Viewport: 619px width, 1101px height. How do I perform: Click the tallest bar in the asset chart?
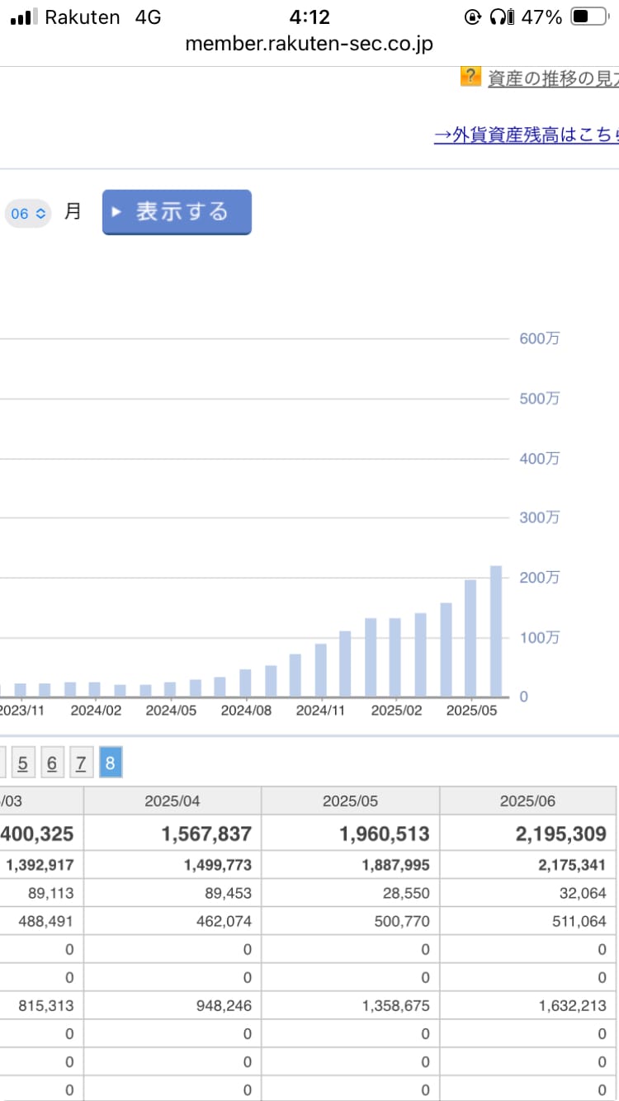pyautogui.click(x=496, y=631)
